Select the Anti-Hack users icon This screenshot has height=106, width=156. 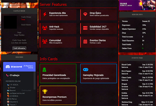click(x=45, y=28)
